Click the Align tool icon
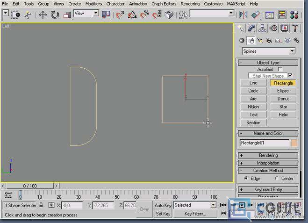Image resolution: width=308 pixels, height=223 pixels. click(256, 15)
